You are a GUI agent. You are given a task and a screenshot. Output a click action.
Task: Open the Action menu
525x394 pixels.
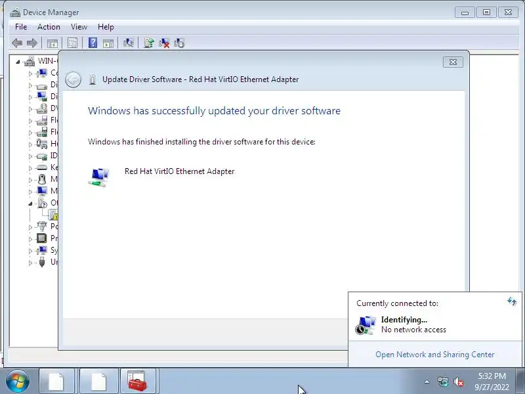tap(49, 27)
